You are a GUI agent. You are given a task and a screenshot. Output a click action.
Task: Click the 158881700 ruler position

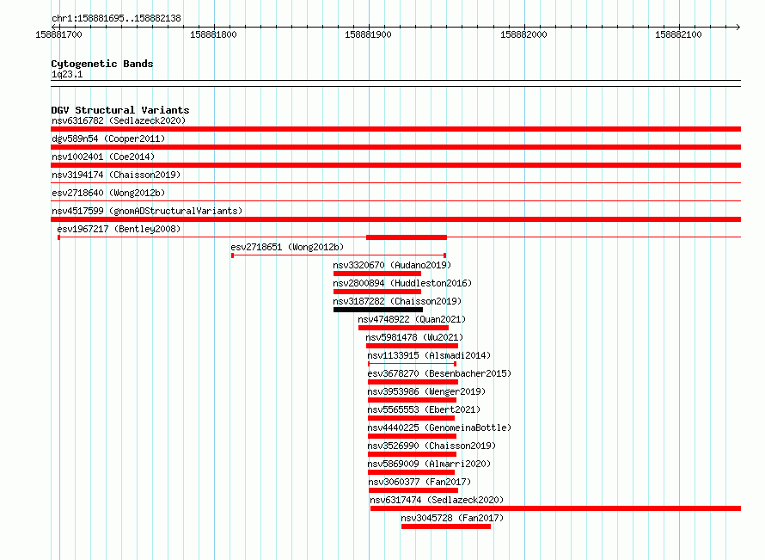tap(58, 34)
